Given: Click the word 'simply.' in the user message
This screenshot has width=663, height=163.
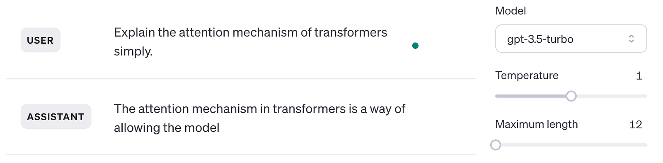Looking at the screenshot, I should pos(133,52).
